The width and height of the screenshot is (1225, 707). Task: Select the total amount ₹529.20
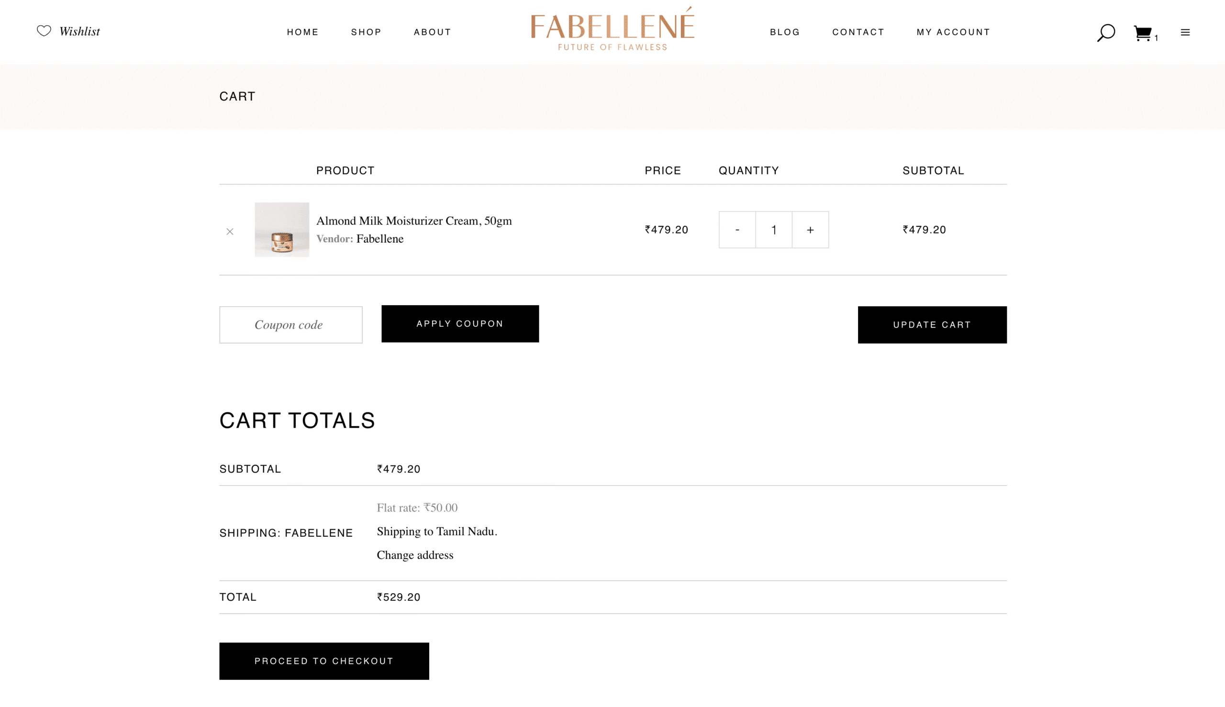399,597
